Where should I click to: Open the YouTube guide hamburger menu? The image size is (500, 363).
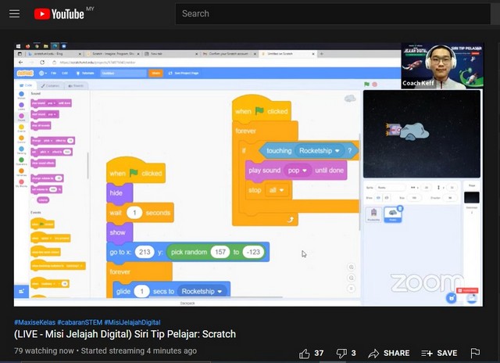point(14,13)
